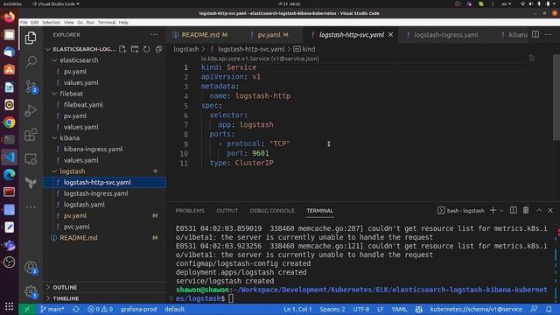Open editor more actions menu
This screenshot has height=315, width=560.
[549, 35]
